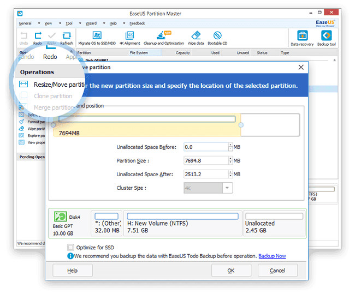The image size is (355, 294).
Task: Click the yellow 7694MB partition block
Action: pos(147,125)
